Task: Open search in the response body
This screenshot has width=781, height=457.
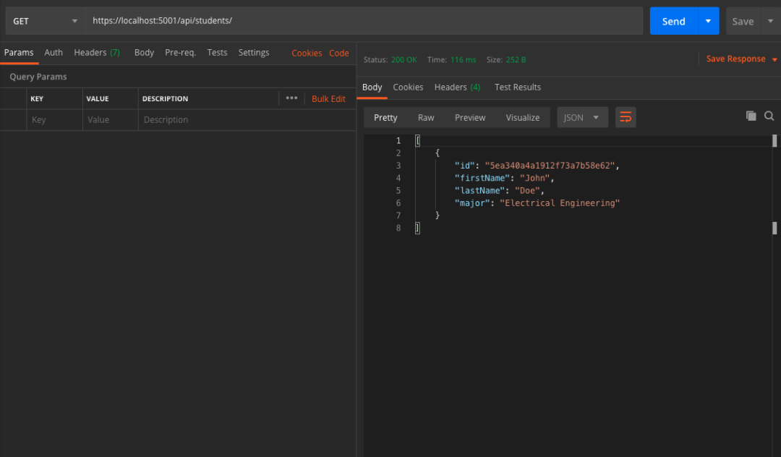Action: [x=769, y=116]
